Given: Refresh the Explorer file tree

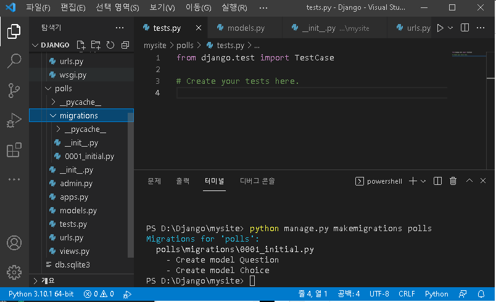Looking at the screenshot, I should point(110,45).
